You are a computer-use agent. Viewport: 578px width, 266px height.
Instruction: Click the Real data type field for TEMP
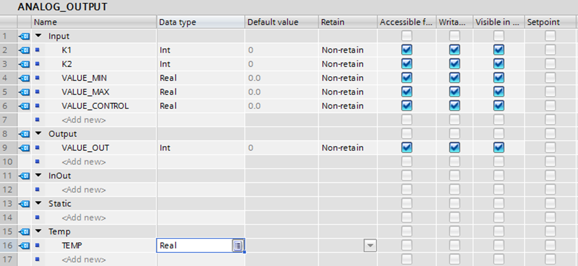click(x=194, y=246)
